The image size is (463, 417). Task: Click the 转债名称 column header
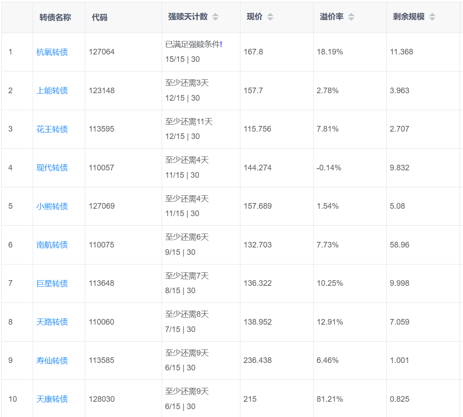(x=55, y=17)
